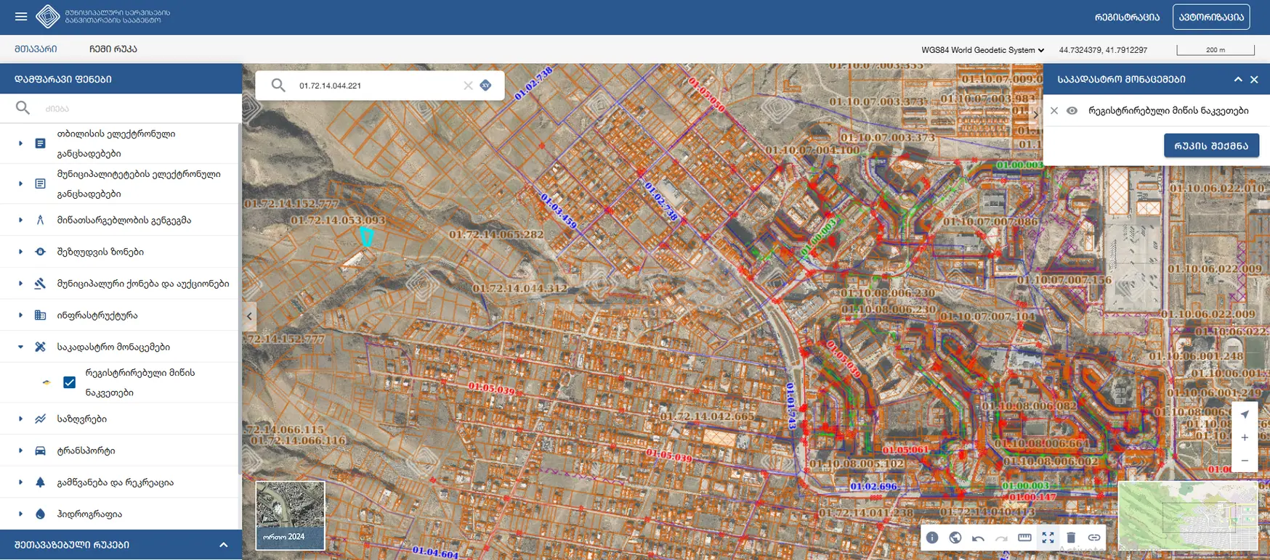This screenshot has height=560, width=1270.
Task: Click the legend symbol beside the layer checkbox
Action: (46, 382)
